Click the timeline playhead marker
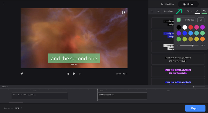 (97, 89)
